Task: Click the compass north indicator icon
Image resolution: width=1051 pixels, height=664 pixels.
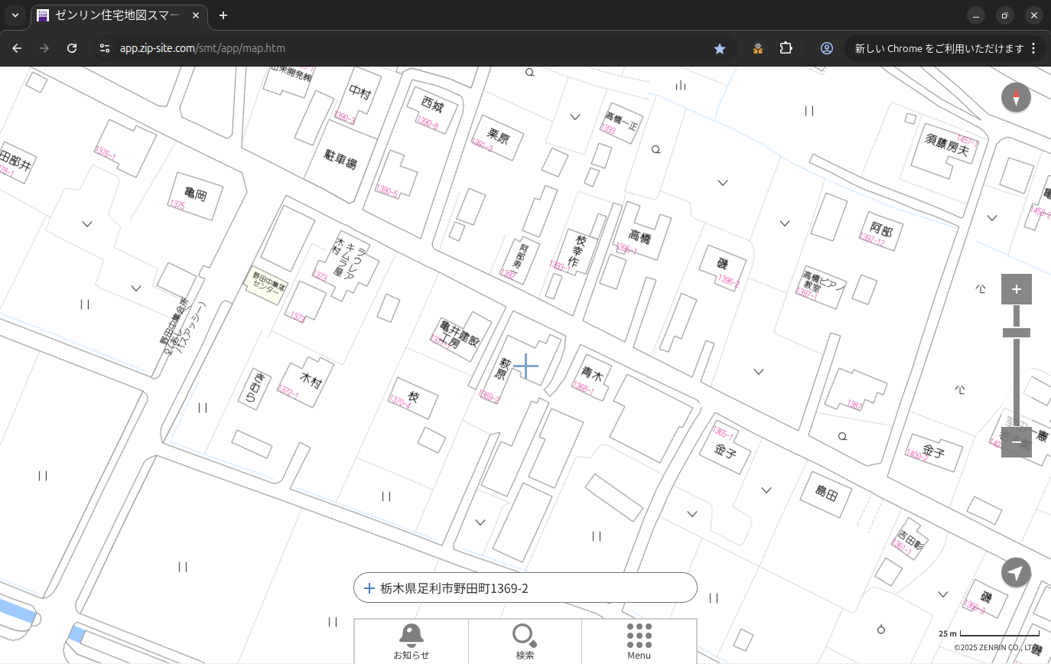Action: [1016, 97]
